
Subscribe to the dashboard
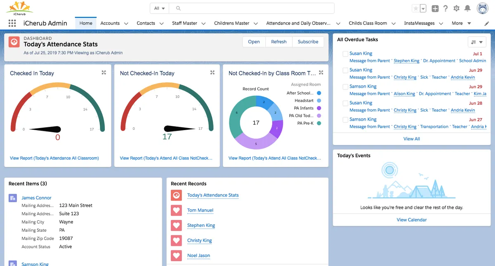click(x=308, y=42)
